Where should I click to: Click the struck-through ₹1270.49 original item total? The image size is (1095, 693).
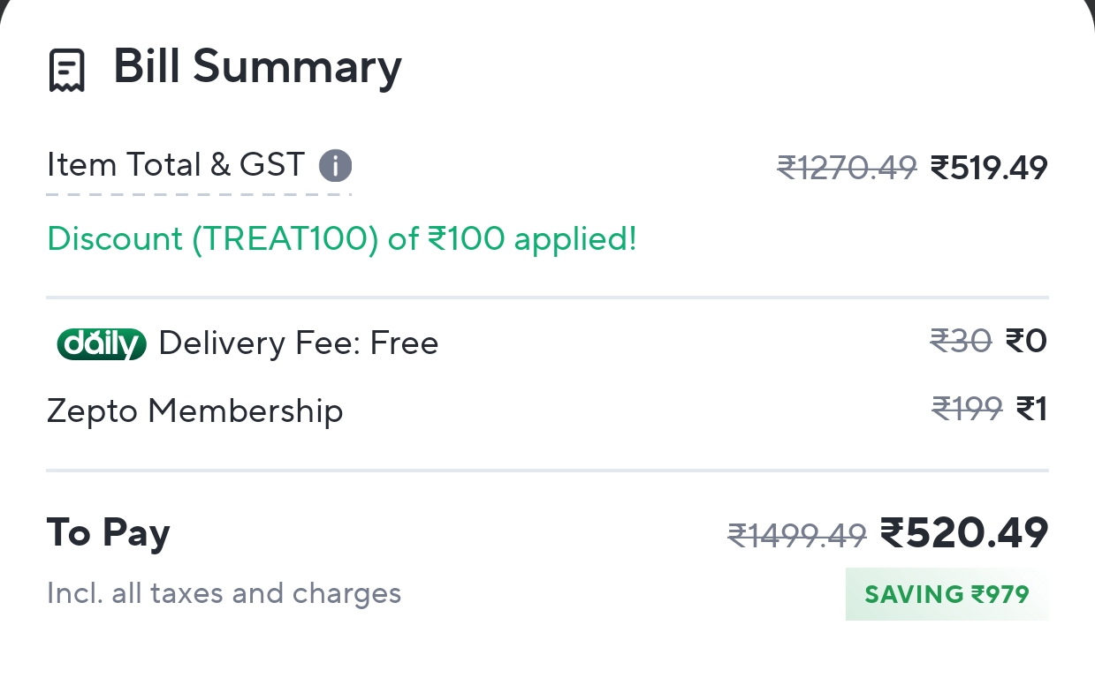847,167
